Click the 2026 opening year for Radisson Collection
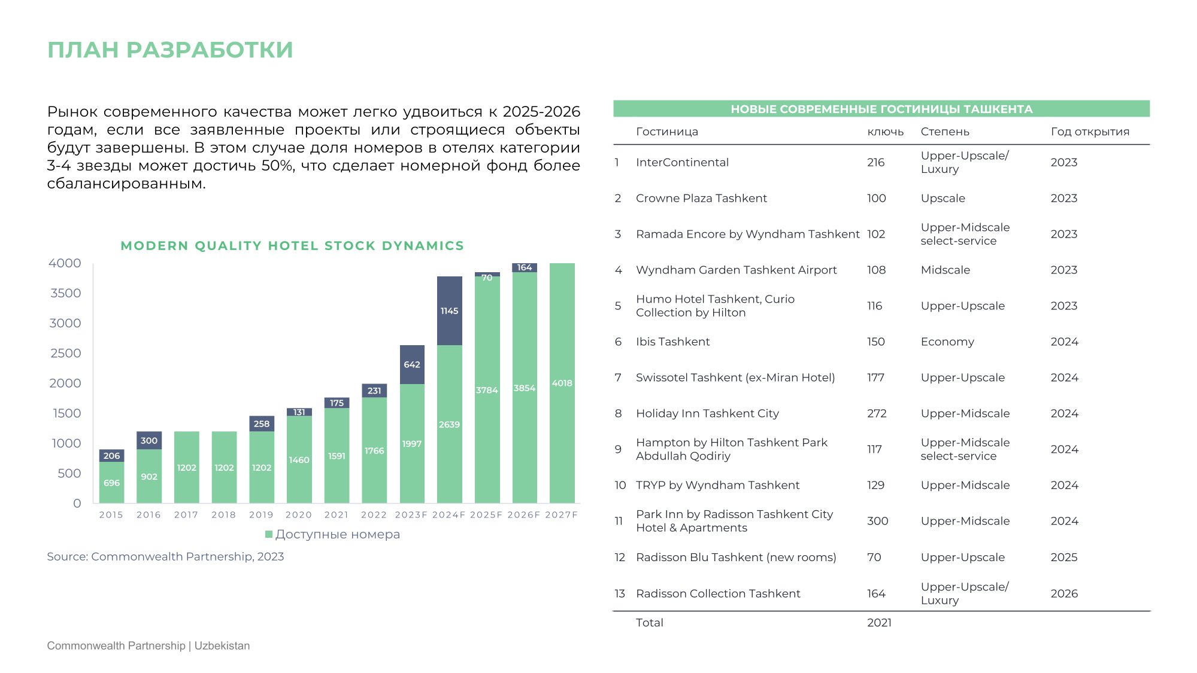This screenshot has height=673, width=1197. pyautogui.click(x=1064, y=593)
